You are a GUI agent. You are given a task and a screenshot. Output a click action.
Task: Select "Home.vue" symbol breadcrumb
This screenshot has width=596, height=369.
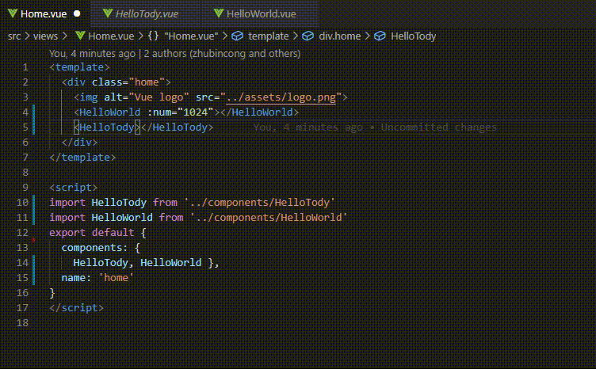(191, 36)
